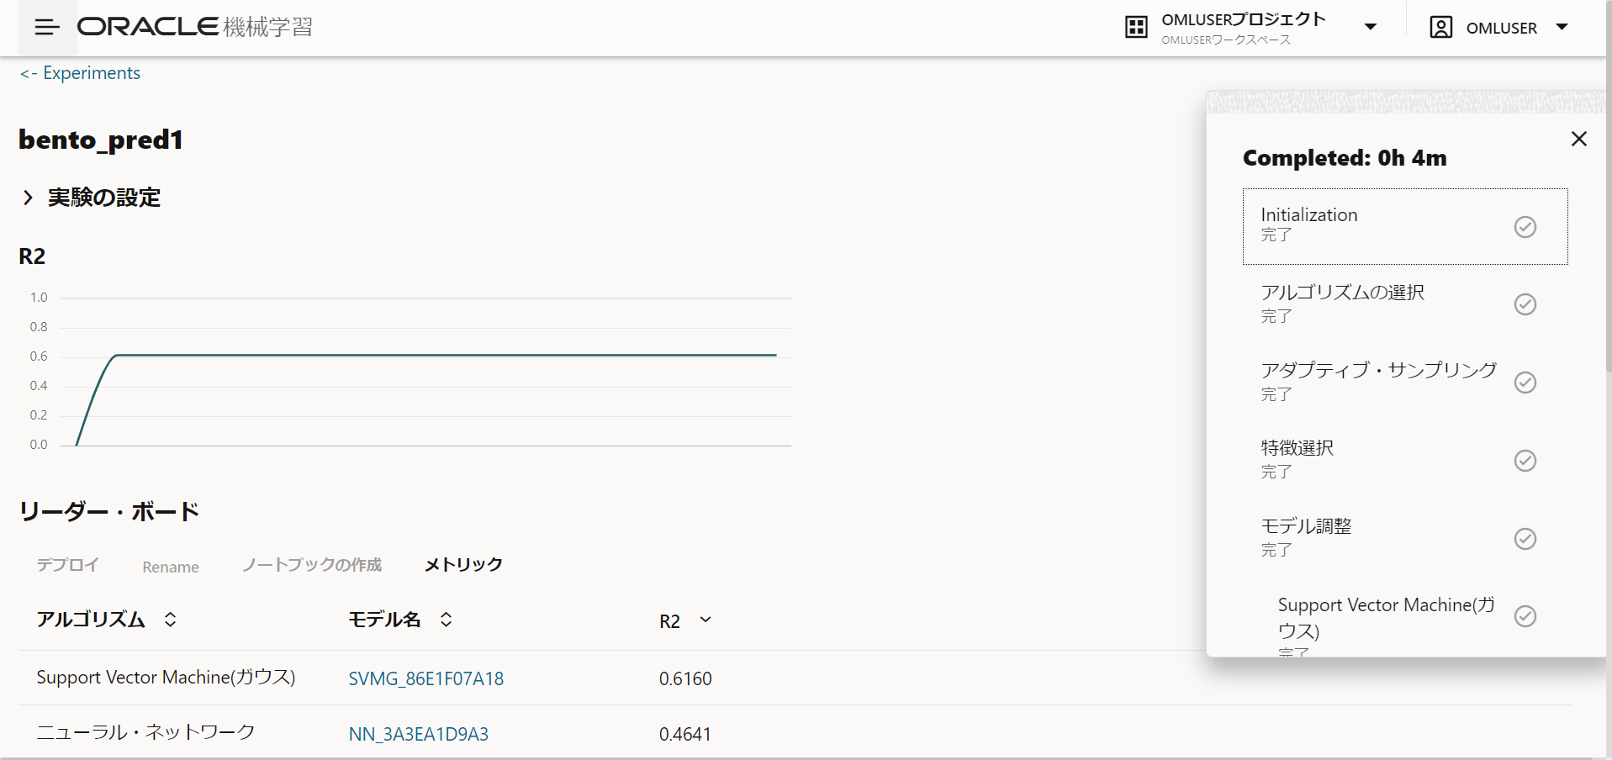Click the OMLUSER user avatar icon
Screen dimensions: 1612x760
[x=1441, y=28]
